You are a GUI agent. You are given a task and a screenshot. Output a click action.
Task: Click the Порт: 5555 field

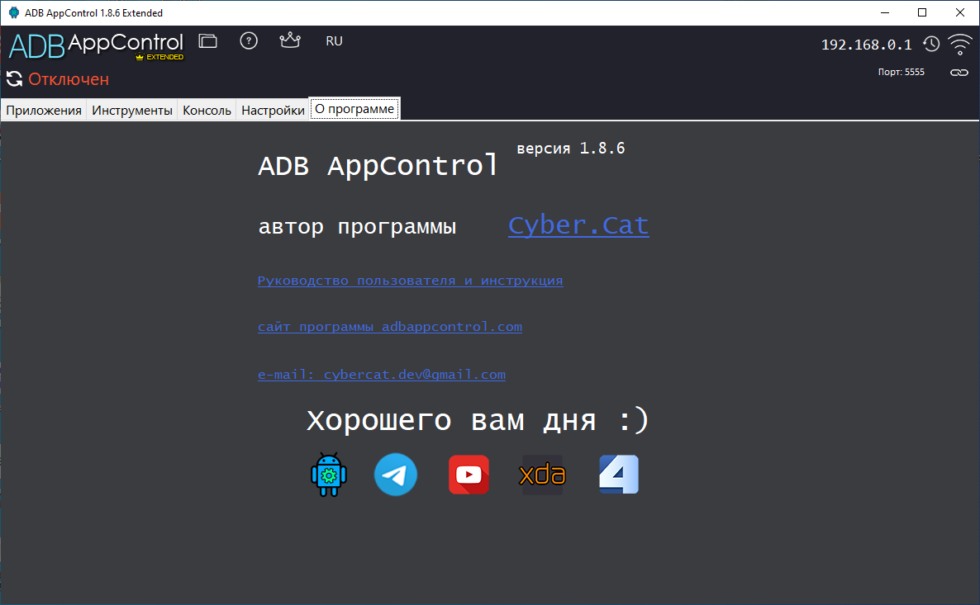901,72
